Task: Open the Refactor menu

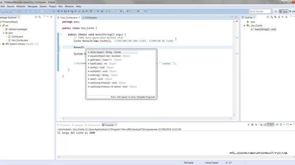Action: (x=21, y=6)
